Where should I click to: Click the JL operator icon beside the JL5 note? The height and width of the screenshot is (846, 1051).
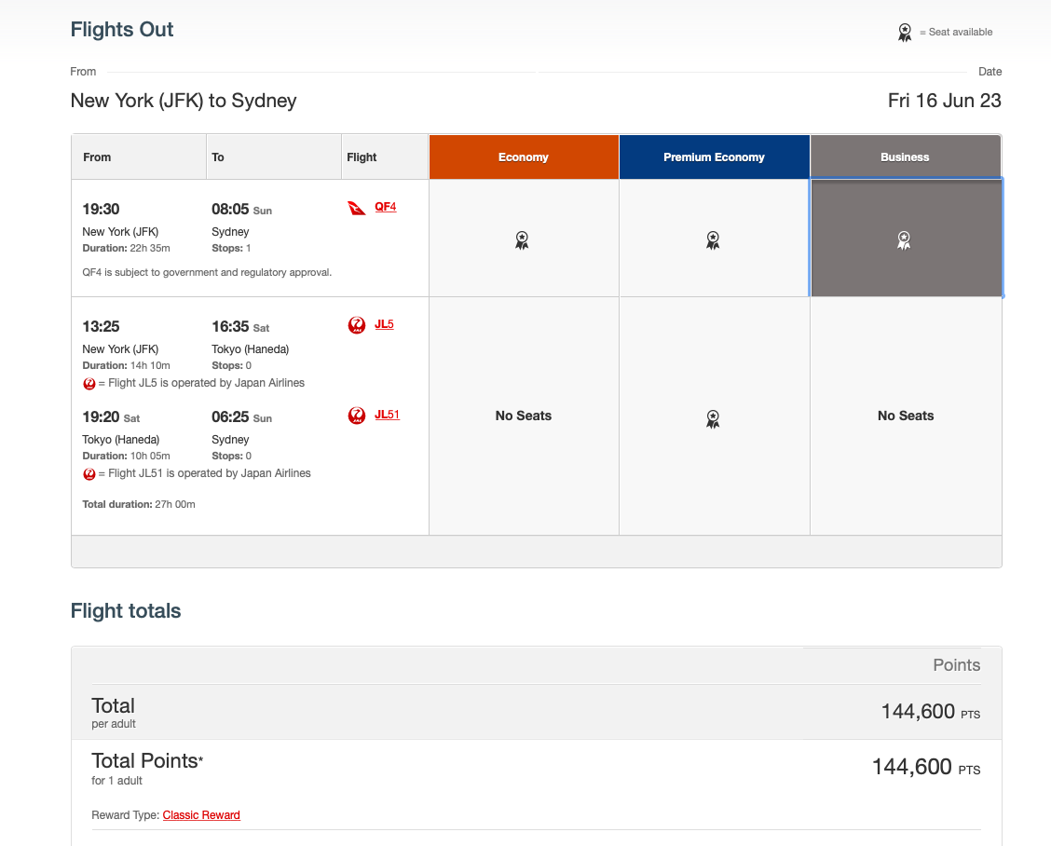point(89,383)
